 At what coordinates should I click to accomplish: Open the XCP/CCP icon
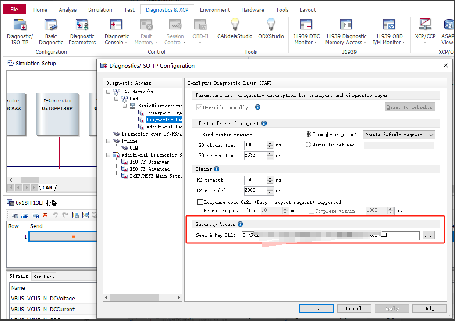coord(425,25)
